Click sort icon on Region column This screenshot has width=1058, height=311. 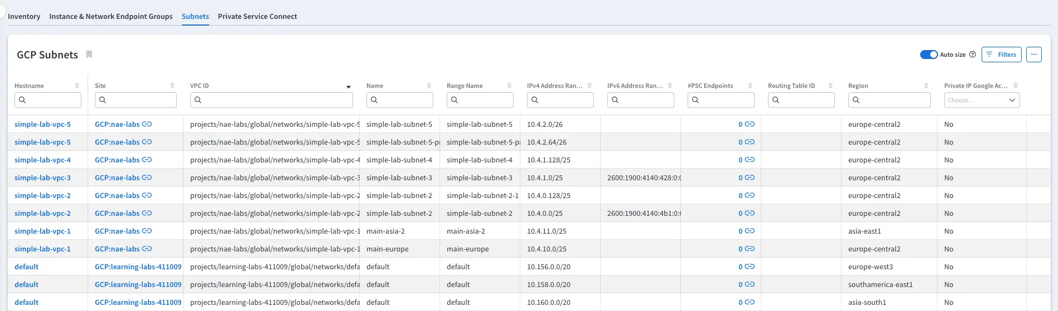coord(926,86)
